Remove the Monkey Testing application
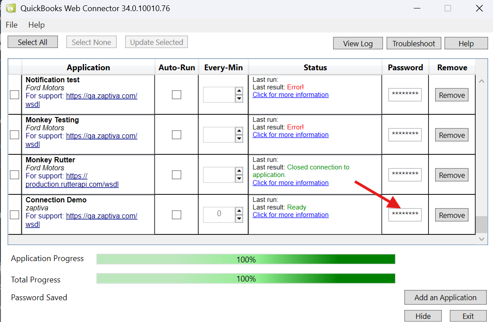 [452, 135]
